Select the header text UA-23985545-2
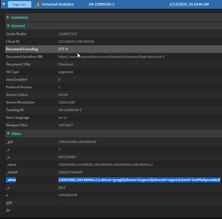Image resolution: width=222 pixels, height=219 pixels. click(x=101, y=4)
